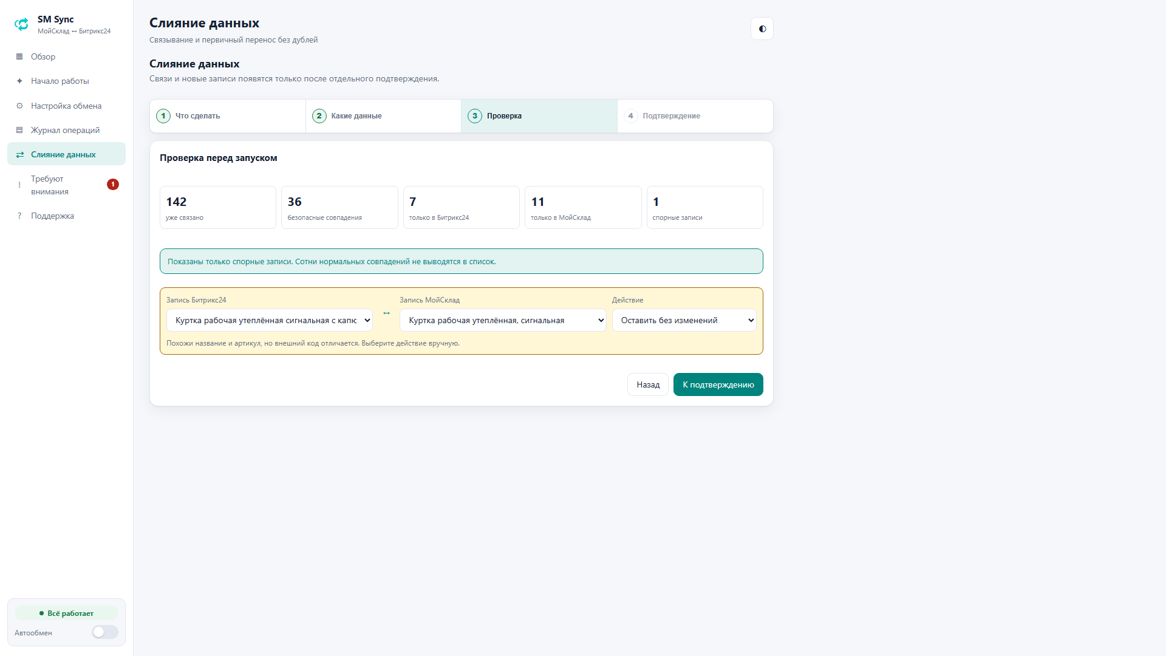Open the Действие dropdown
This screenshot has height=656, width=1166.
click(684, 320)
